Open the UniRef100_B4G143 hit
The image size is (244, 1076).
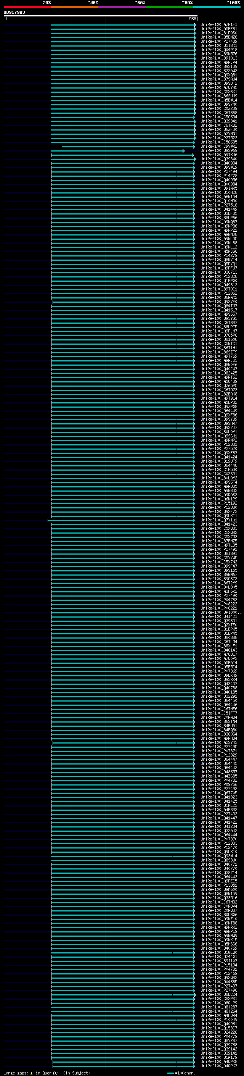click(218, 650)
